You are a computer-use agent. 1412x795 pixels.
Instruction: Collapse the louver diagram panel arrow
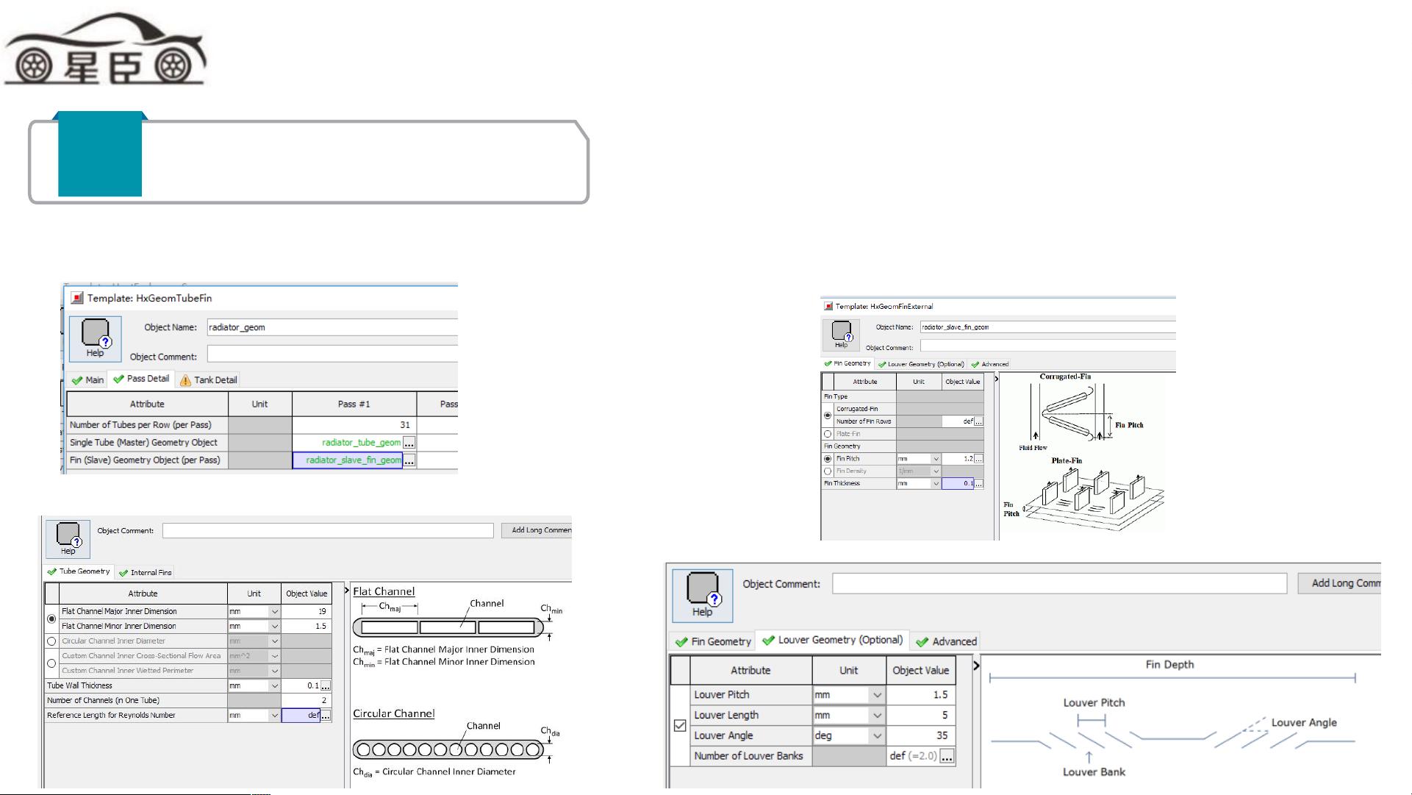[x=976, y=666]
